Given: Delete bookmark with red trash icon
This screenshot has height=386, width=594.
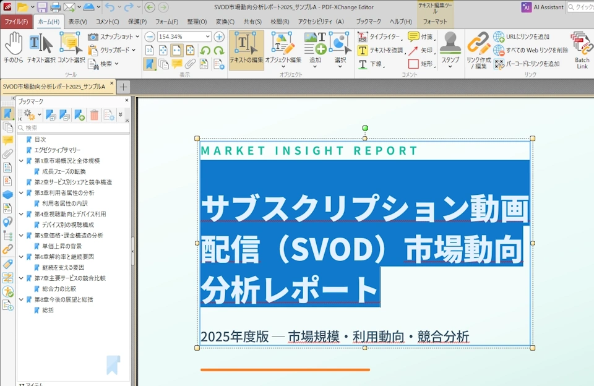Looking at the screenshot, I should click(x=94, y=115).
